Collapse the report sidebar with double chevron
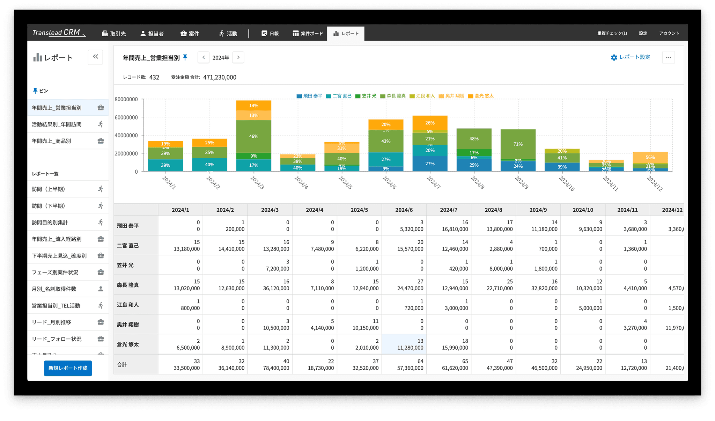Viewport: 715px width, 421px height. click(95, 57)
